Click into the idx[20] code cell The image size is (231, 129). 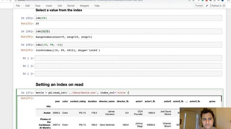click(x=128, y=18)
